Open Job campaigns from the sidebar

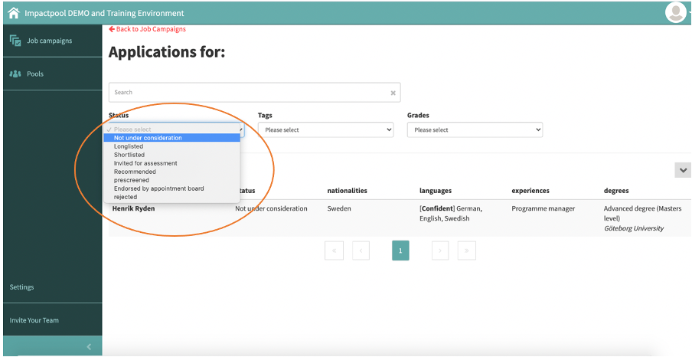tap(50, 41)
